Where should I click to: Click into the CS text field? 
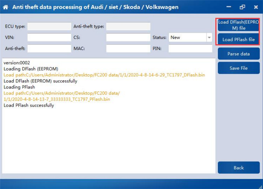click(128, 37)
